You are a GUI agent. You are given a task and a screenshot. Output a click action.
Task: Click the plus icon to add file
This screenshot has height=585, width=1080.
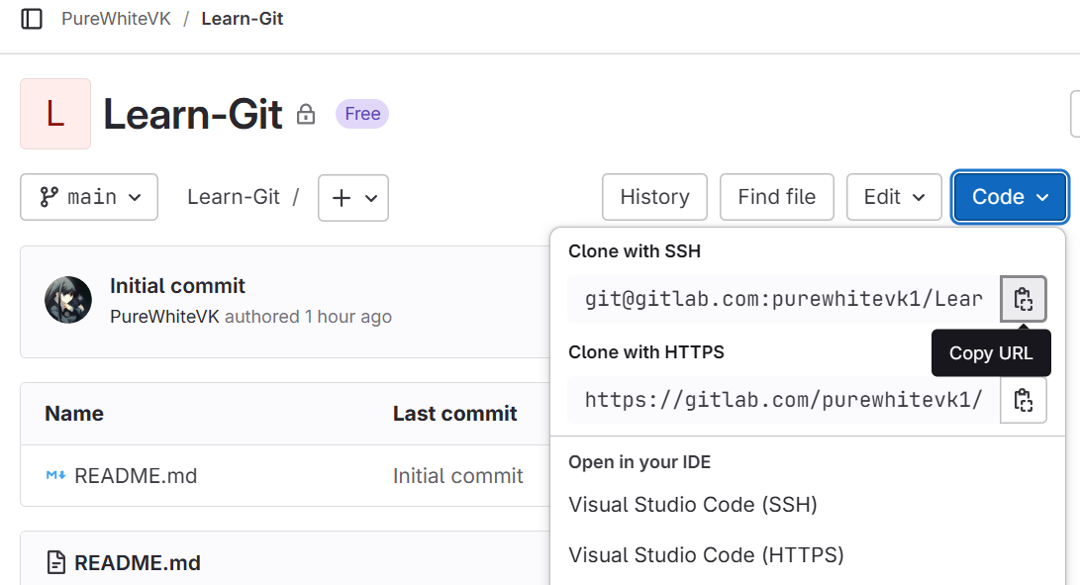click(x=342, y=198)
